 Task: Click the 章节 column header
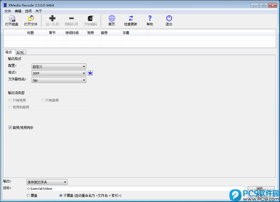56,33
